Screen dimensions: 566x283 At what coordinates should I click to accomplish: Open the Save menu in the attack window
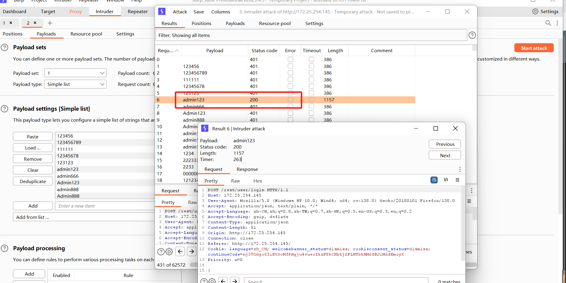click(x=199, y=12)
